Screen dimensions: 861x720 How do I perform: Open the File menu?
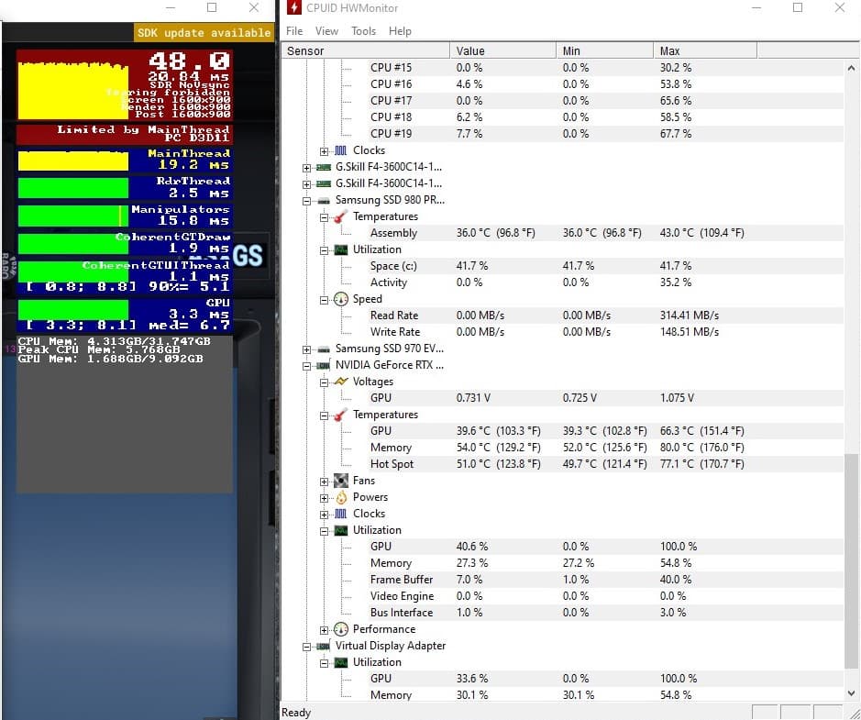(x=294, y=31)
